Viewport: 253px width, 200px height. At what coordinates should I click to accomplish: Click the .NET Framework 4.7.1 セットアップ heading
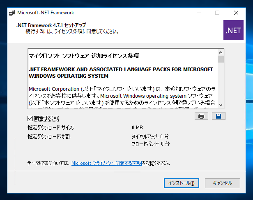pos(51,25)
